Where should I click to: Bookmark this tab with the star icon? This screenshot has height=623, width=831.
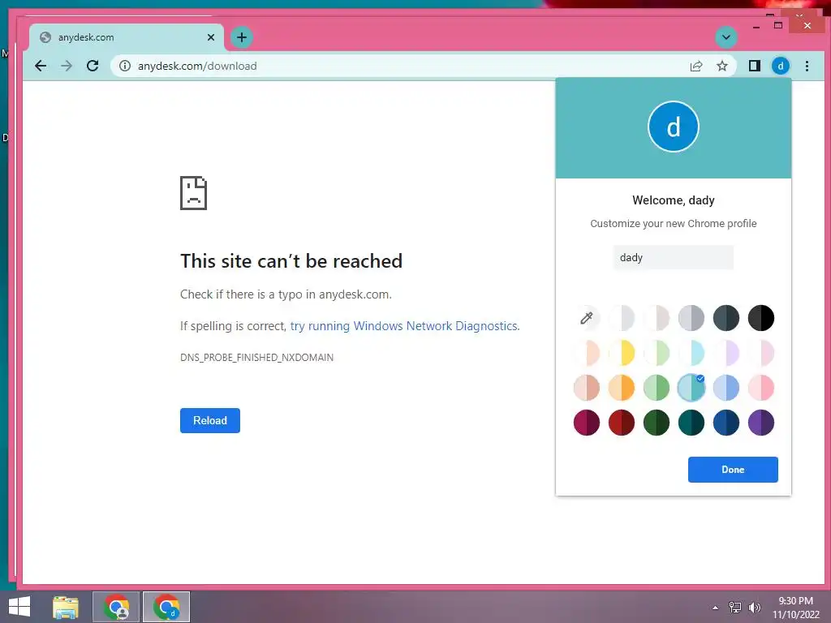point(721,66)
